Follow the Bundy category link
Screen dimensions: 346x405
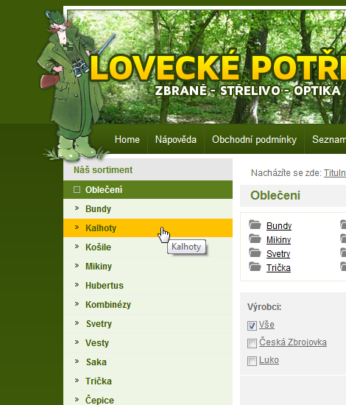pyautogui.click(x=279, y=226)
